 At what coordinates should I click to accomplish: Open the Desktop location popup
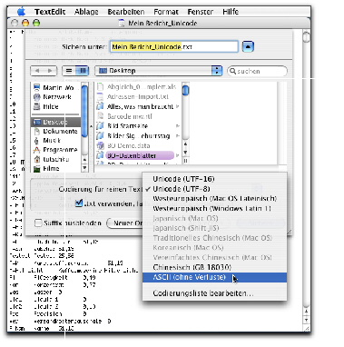click(x=159, y=71)
